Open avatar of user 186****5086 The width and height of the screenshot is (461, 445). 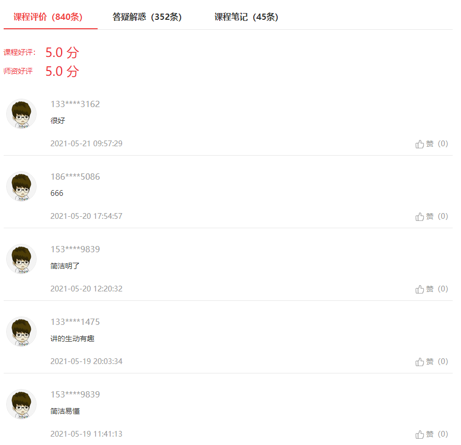click(21, 186)
